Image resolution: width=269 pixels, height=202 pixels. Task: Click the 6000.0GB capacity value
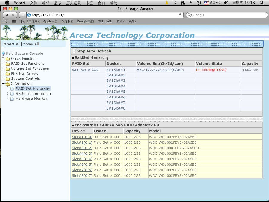pos(250,69)
